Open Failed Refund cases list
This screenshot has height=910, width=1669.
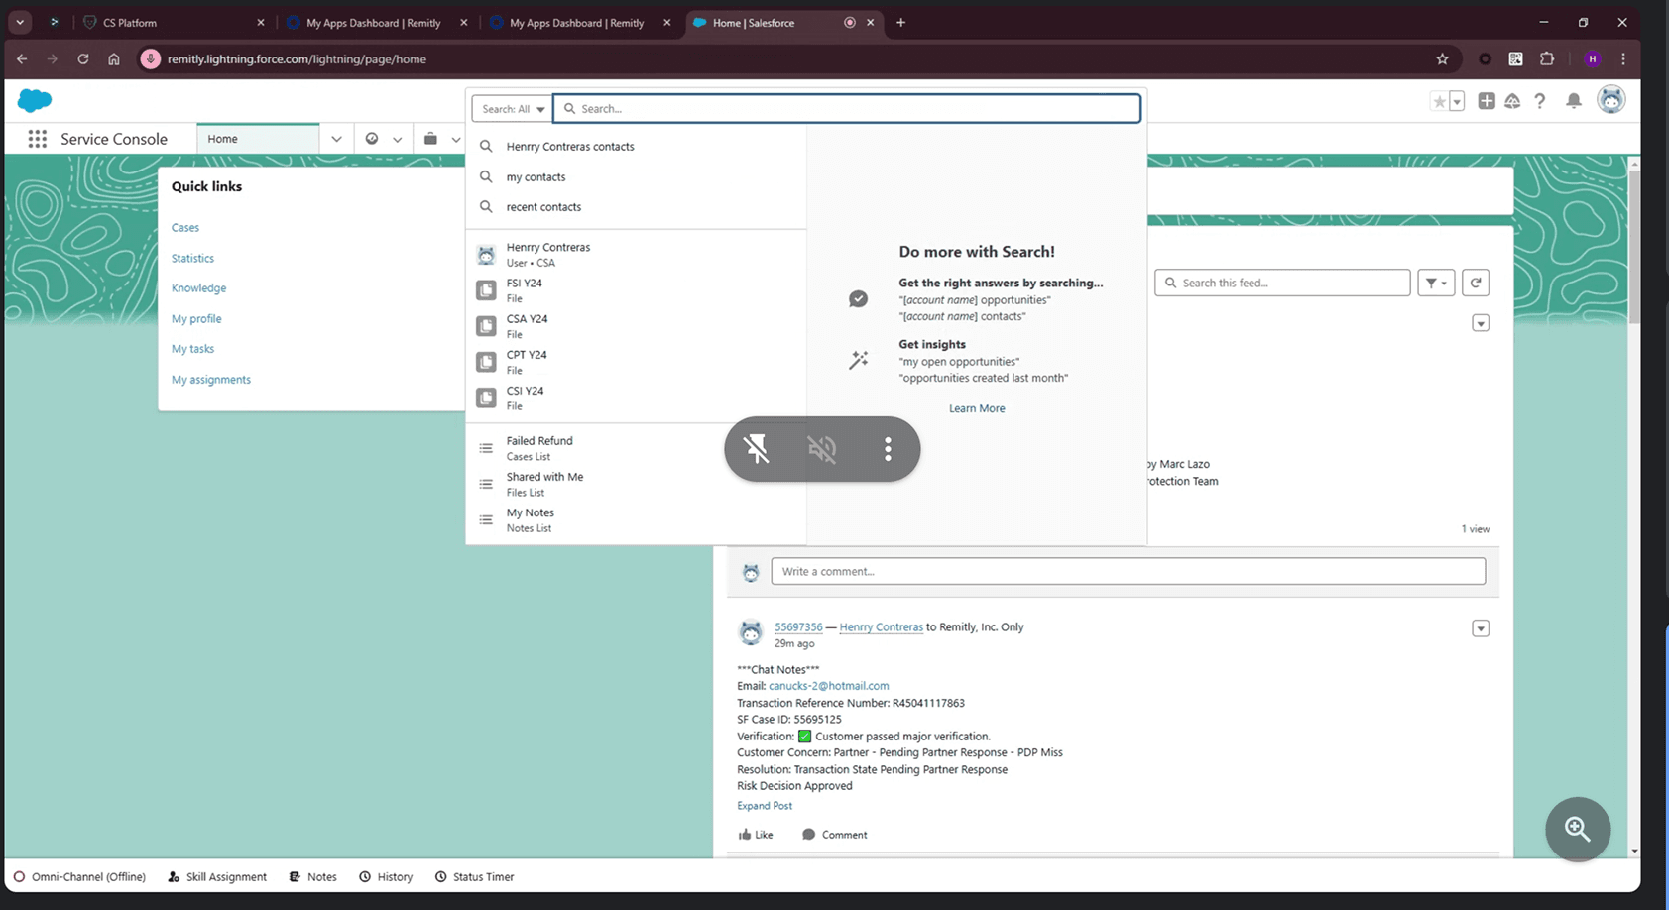point(636,448)
